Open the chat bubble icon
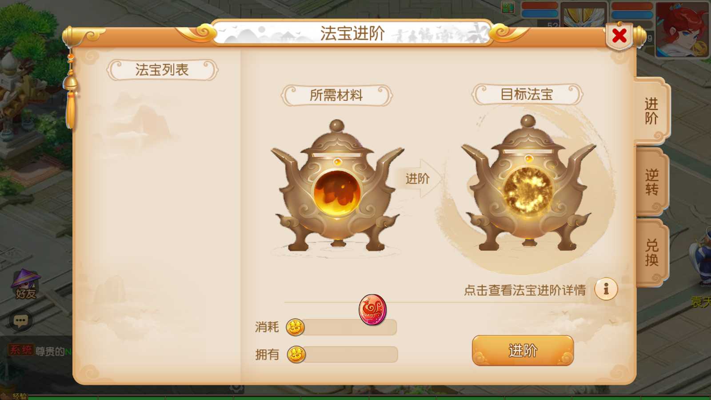The image size is (711, 400). point(20,320)
